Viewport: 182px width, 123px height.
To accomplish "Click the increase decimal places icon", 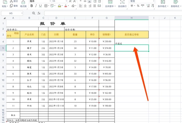I will (148, 6).
